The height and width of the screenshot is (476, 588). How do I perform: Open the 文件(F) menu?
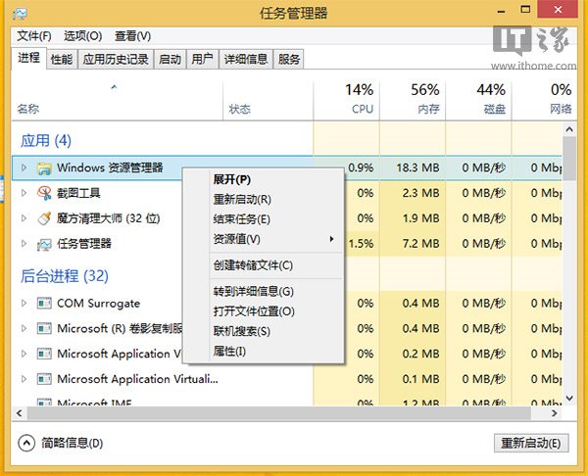pyautogui.click(x=34, y=36)
